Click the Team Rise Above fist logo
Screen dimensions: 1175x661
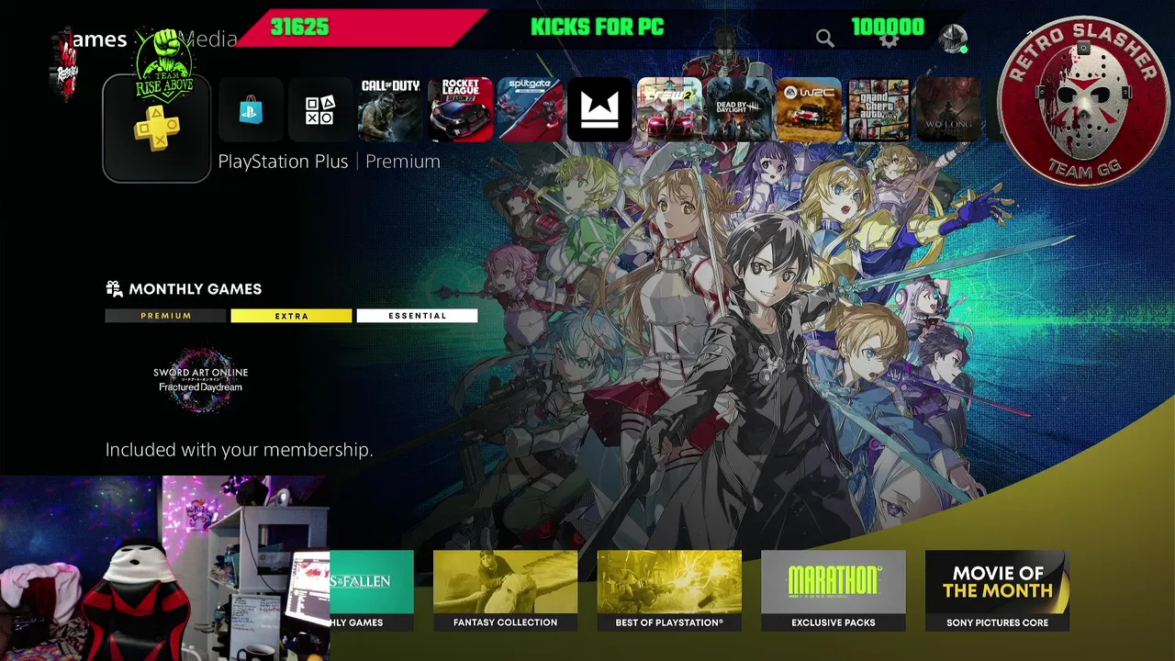(165, 64)
